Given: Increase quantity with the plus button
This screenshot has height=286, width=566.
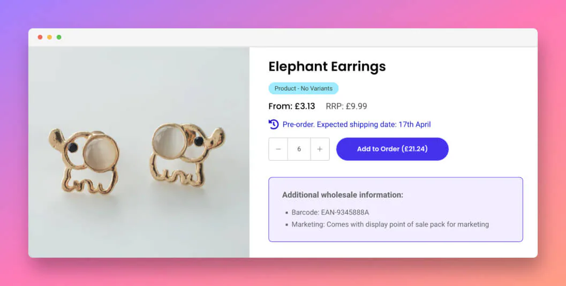Looking at the screenshot, I should tap(320, 149).
